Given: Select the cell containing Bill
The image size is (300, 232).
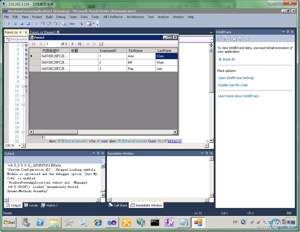Looking at the screenshot, I should (141, 62).
